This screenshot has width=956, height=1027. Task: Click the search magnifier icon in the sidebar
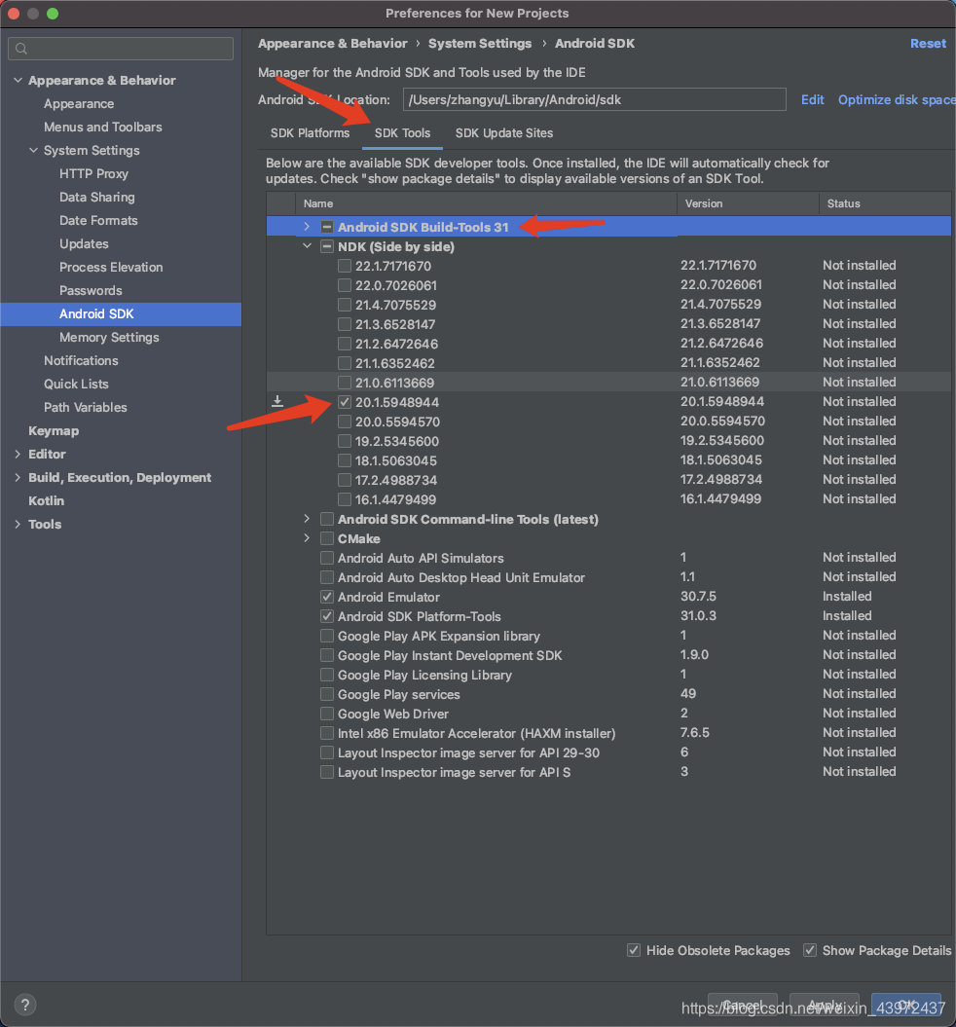(21, 49)
